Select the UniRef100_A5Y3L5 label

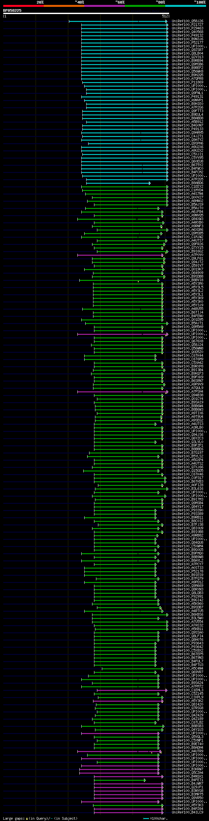[x=187, y=287]
